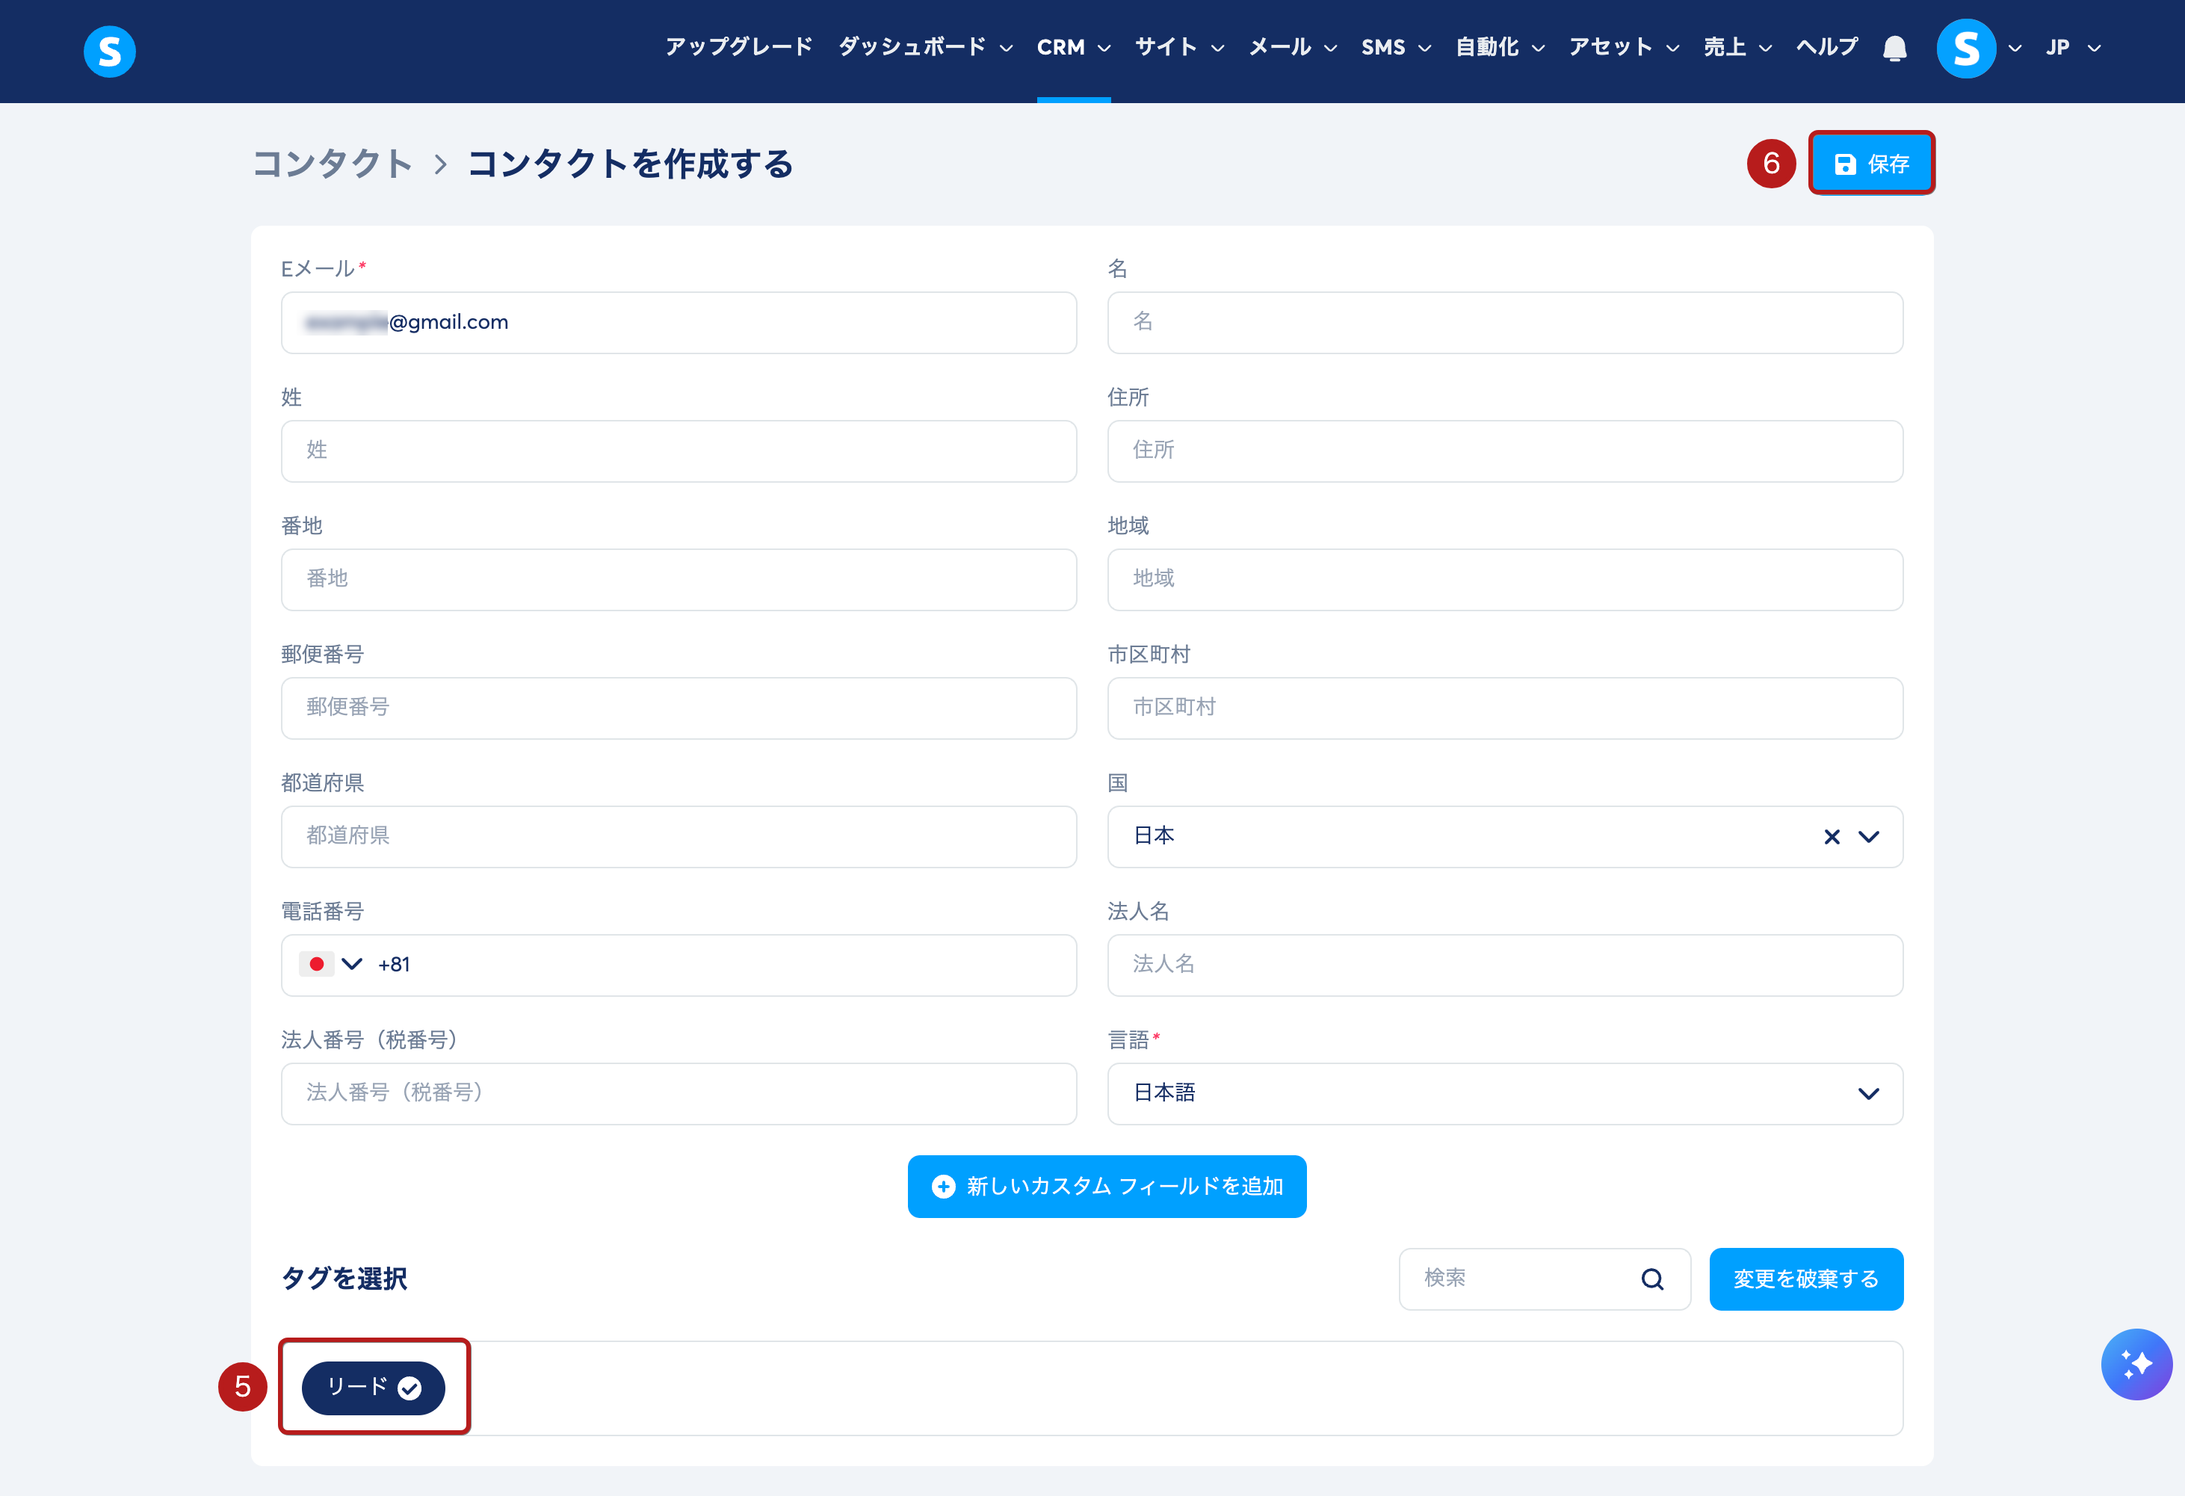Open the notifications bell

point(1894,48)
